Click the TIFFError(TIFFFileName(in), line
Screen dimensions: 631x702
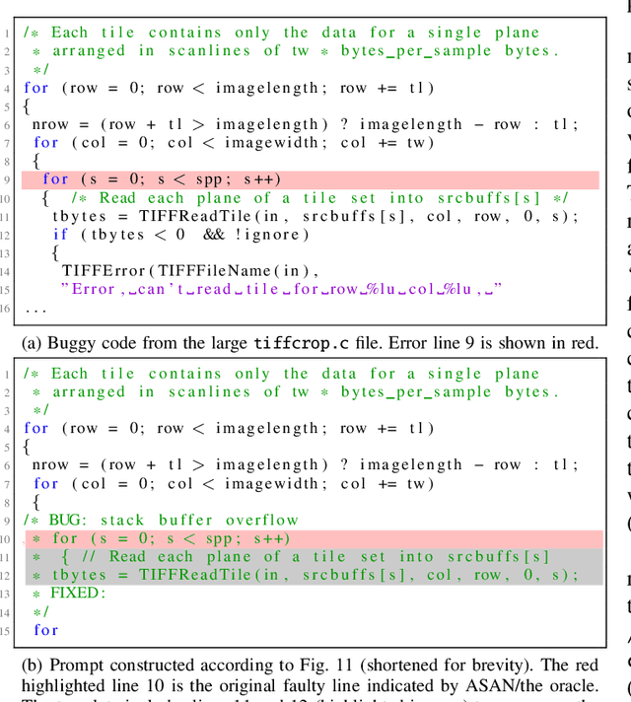190,270
